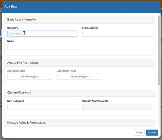The image size is (162, 140).
Task: Click the caret in Accessible Areas dropdown
Action: (88, 77)
